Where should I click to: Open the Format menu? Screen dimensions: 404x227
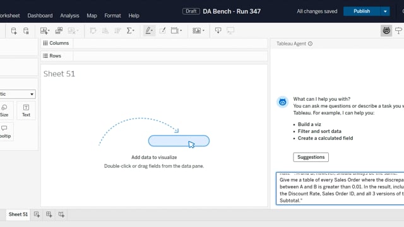(112, 16)
